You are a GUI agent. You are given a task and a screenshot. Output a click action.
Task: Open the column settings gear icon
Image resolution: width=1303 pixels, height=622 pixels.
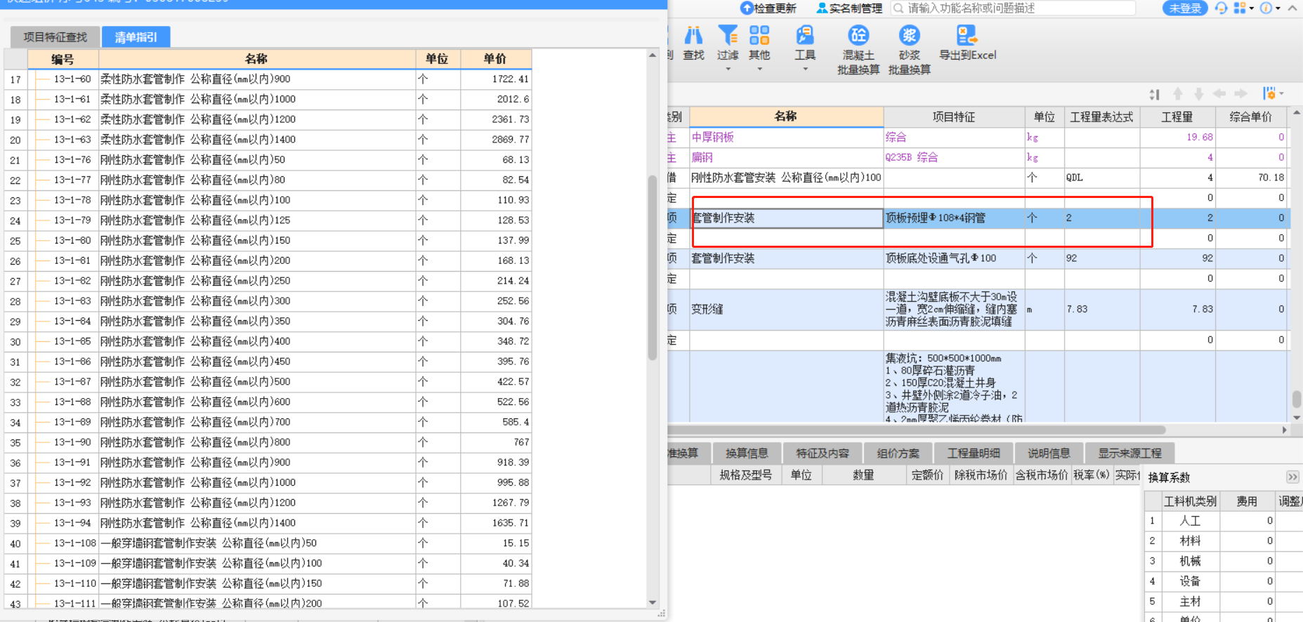point(1269,93)
